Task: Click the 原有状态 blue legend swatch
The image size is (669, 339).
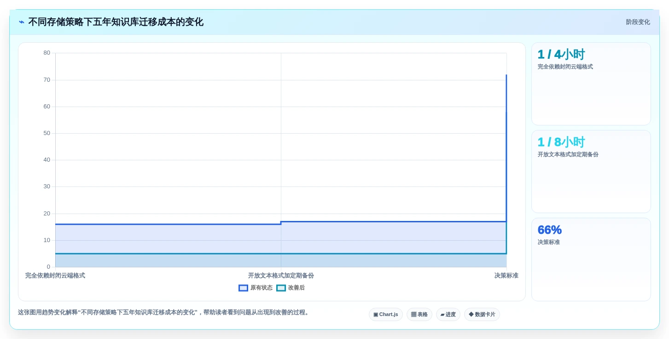Action: coord(243,288)
